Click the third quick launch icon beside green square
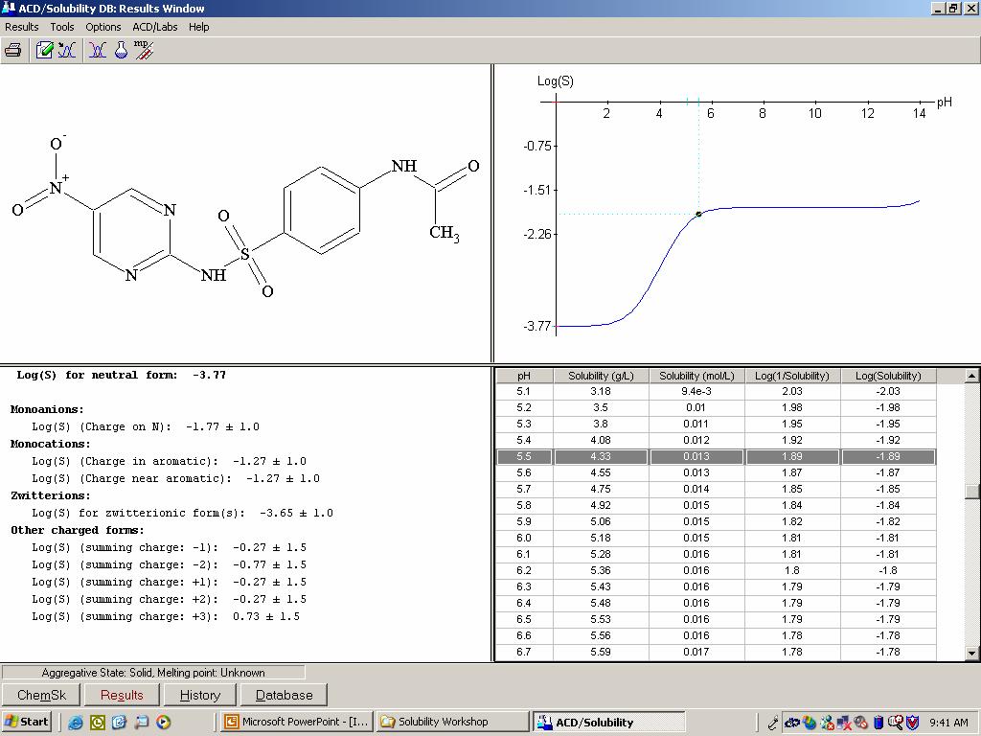The image size is (981, 736). pyautogui.click(x=120, y=723)
